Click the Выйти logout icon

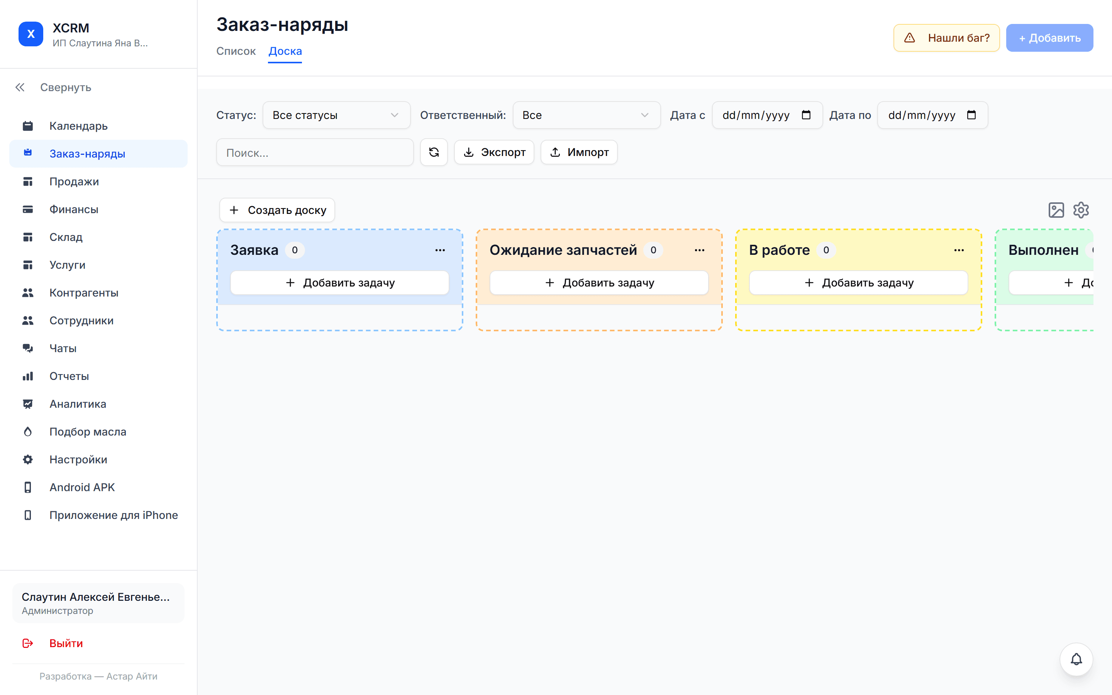click(x=27, y=643)
